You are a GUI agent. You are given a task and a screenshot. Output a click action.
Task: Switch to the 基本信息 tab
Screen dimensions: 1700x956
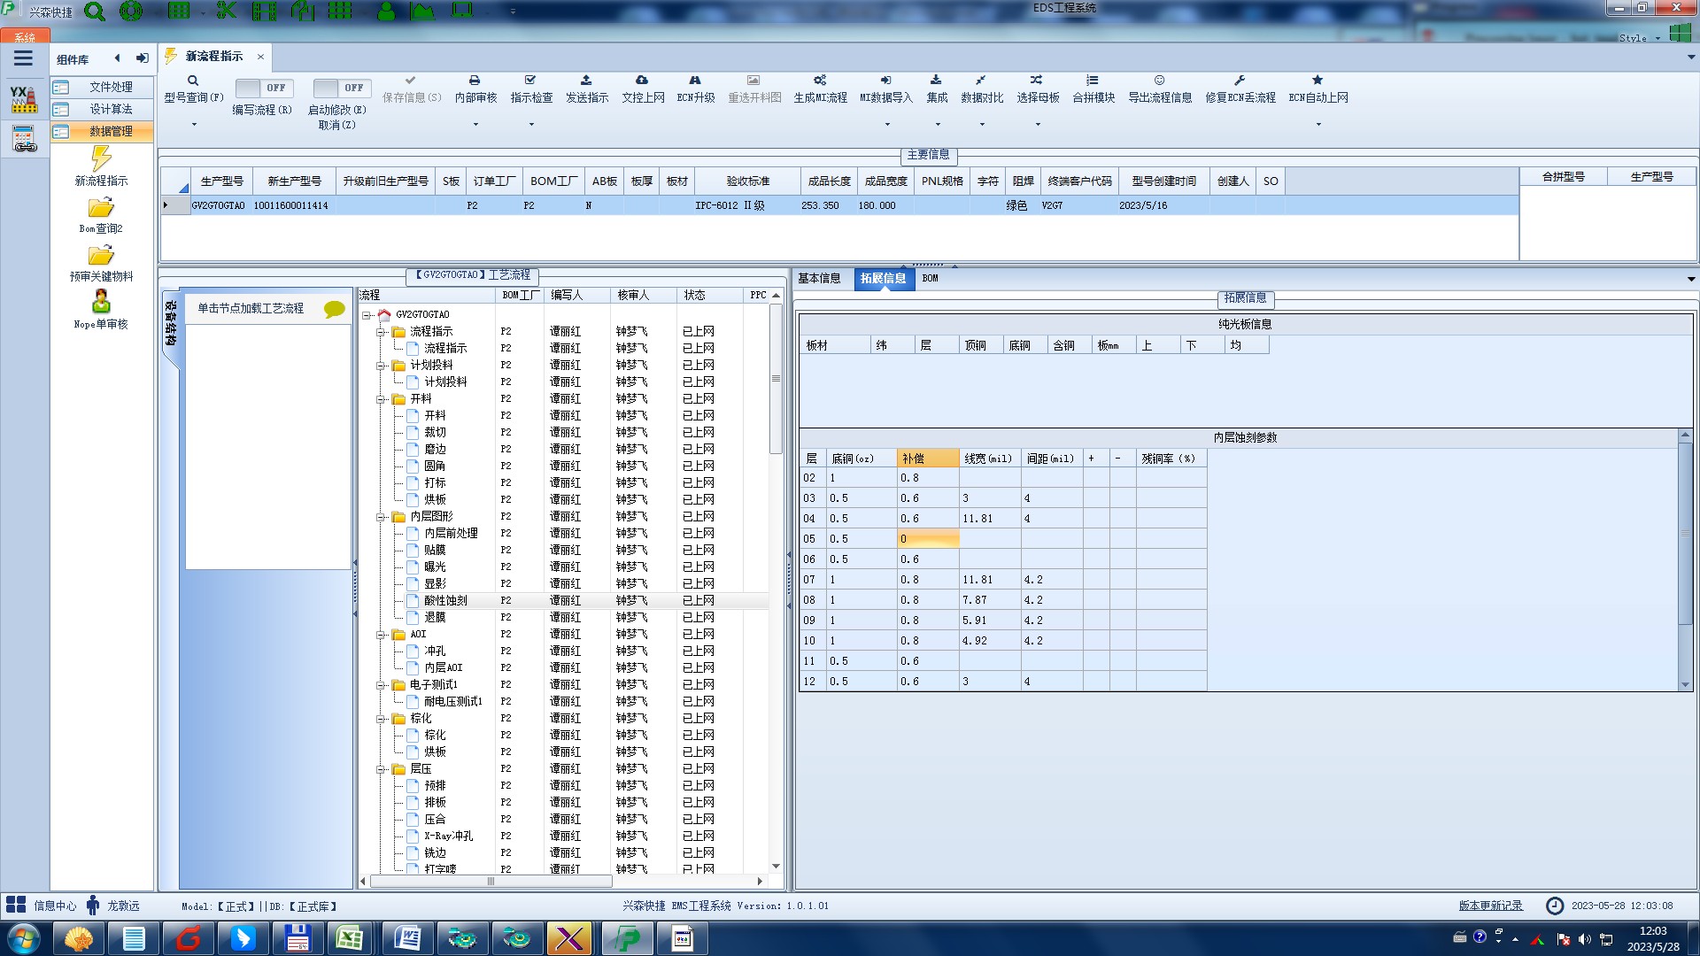pos(819,278)
